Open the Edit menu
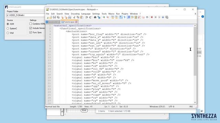Screen dimensions: 220x123 [x=53, y=14]
